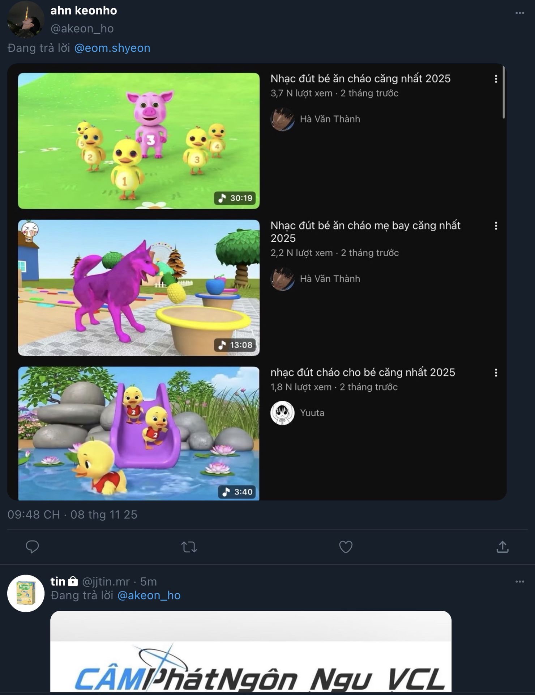Image resolution: width=535 pixels, height=695 pixels.
Task: Click Hà Văn Thành avatar on first video
Action: tap(282, 119)
